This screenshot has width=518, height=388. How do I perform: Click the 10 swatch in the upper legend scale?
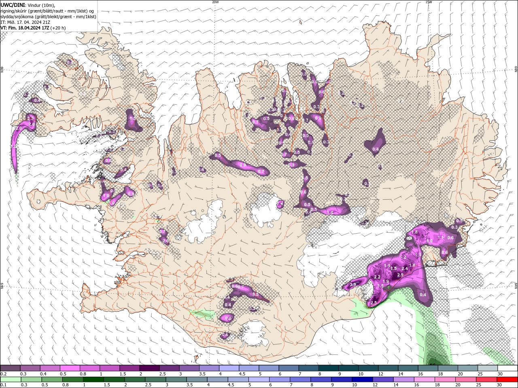(368, 368)
